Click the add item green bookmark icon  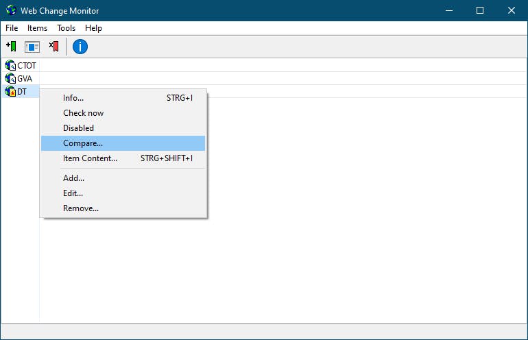[11, 47]
